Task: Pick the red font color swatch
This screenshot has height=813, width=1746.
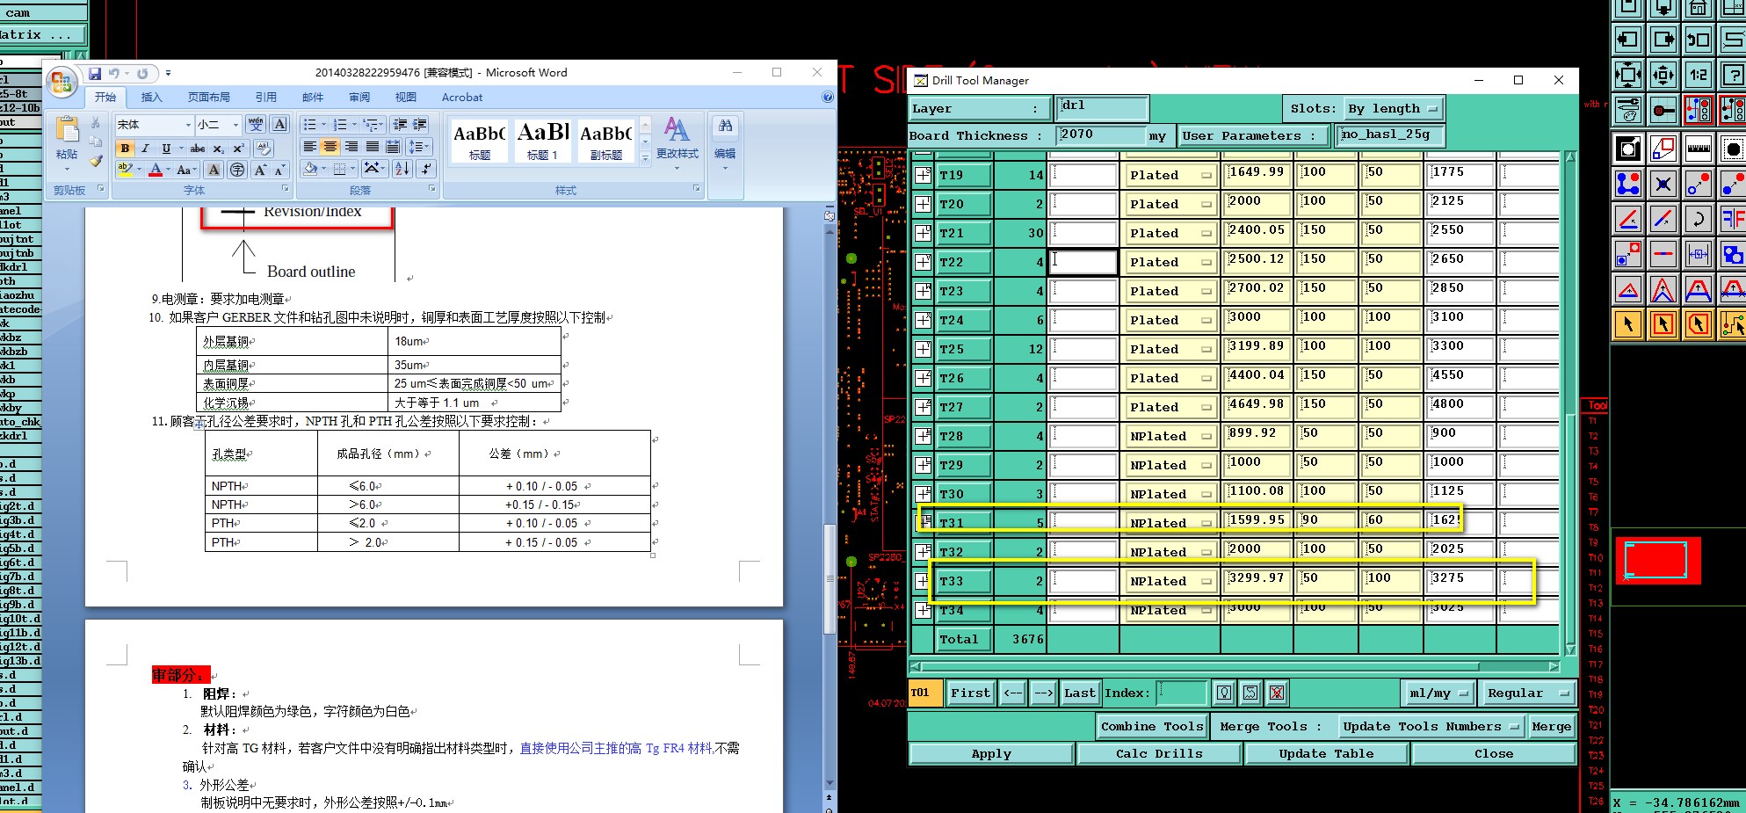Action: 156,170
